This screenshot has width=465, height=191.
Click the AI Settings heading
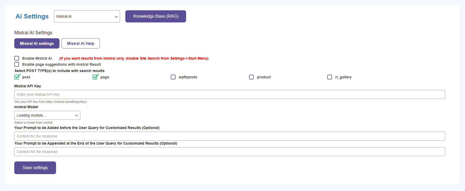pyautogui.click(x=32, y=16)
